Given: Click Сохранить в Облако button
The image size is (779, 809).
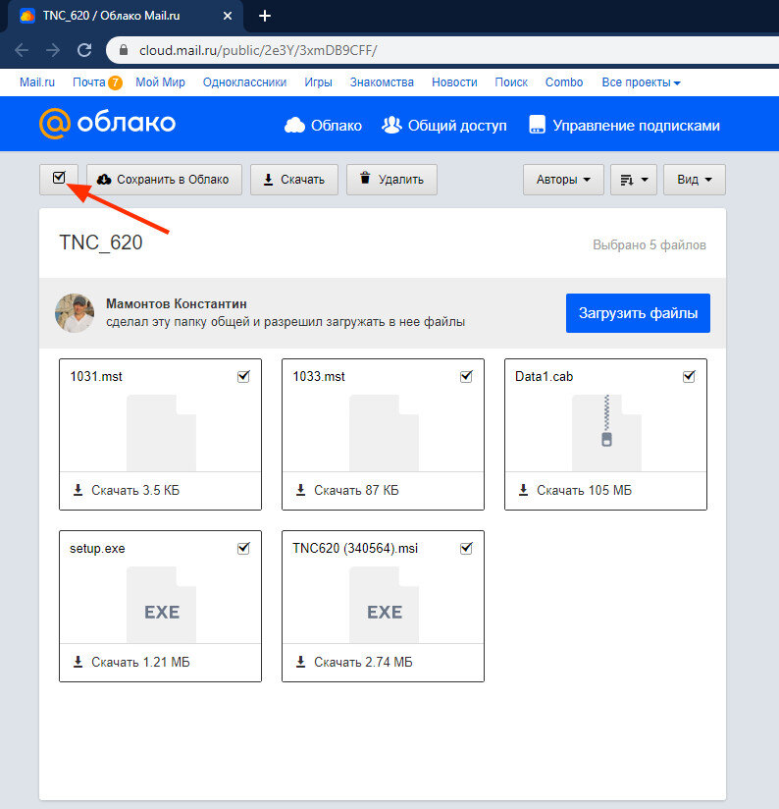Looking at the screenshot, I should [x=164, y=180].
